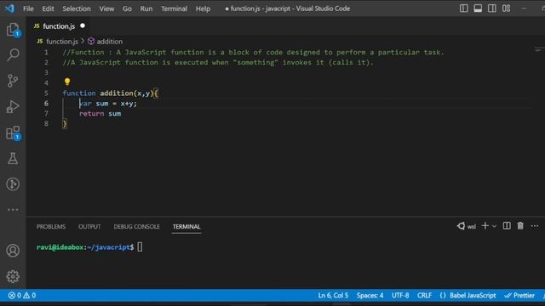545x306 pixels.
Task: Kill terminal with trash icon
Action: 520,226
